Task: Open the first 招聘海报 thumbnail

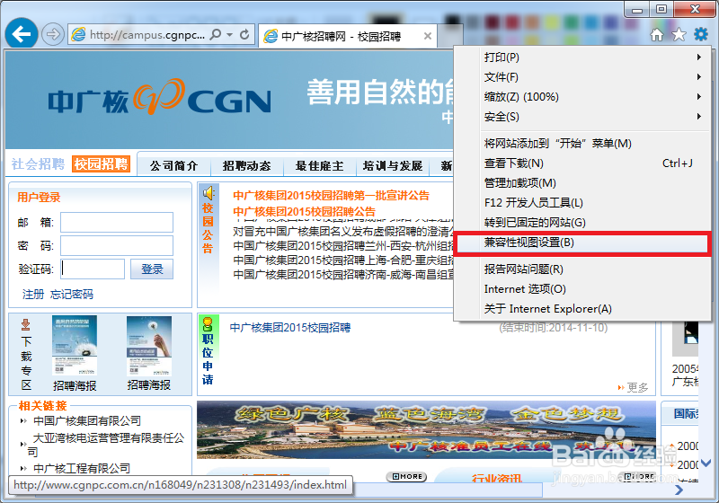Action: 75,346
